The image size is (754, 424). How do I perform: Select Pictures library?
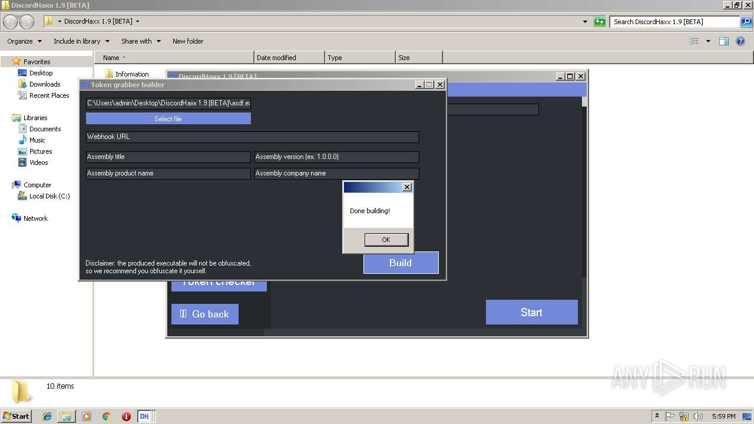pyautogui.click(x=41, y=151)
